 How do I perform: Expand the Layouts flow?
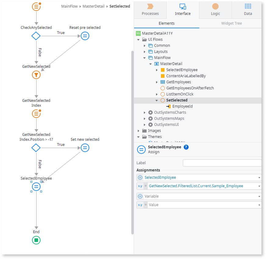[x=144, y=52]
